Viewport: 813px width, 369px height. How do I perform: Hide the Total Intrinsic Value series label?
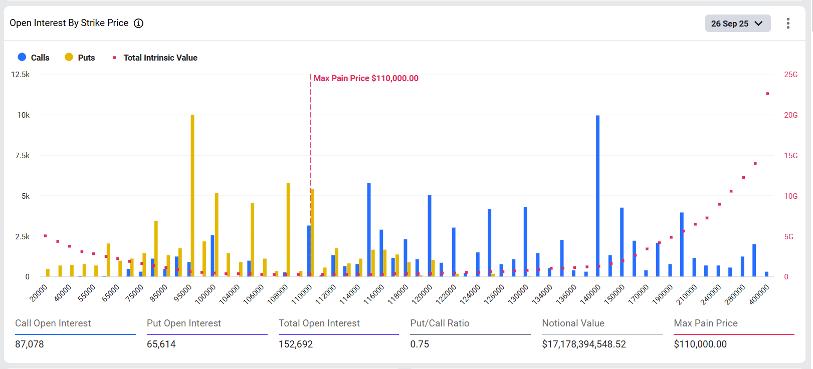(x=160, y=58)
